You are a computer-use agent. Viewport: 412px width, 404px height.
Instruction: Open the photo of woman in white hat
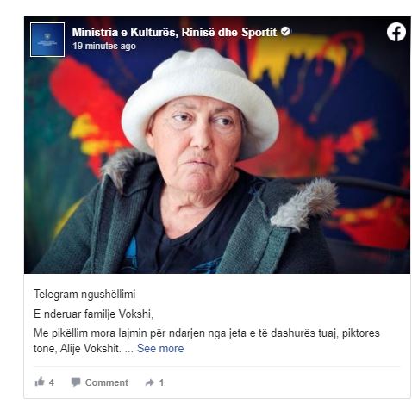coord(217,145)
